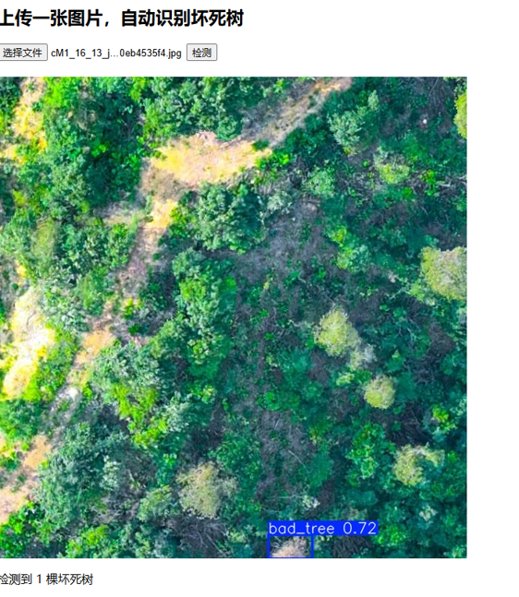
Task: Click the pale yellow-green crown right of center
Action: pyautogui.click(x=337, y=333)
